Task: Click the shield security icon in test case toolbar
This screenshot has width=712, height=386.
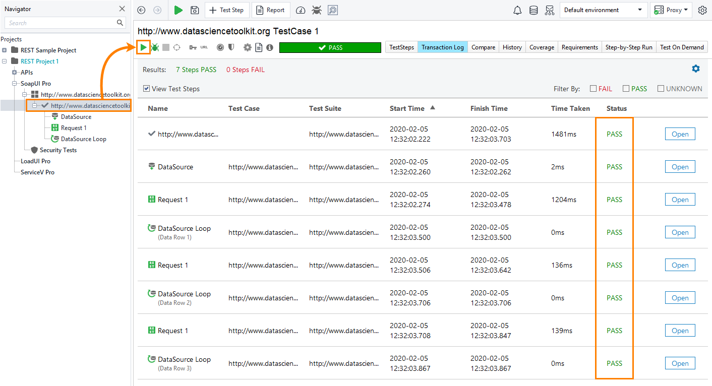Action: point(231,47)
